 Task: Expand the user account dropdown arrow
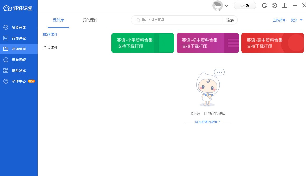coord(226,6)
